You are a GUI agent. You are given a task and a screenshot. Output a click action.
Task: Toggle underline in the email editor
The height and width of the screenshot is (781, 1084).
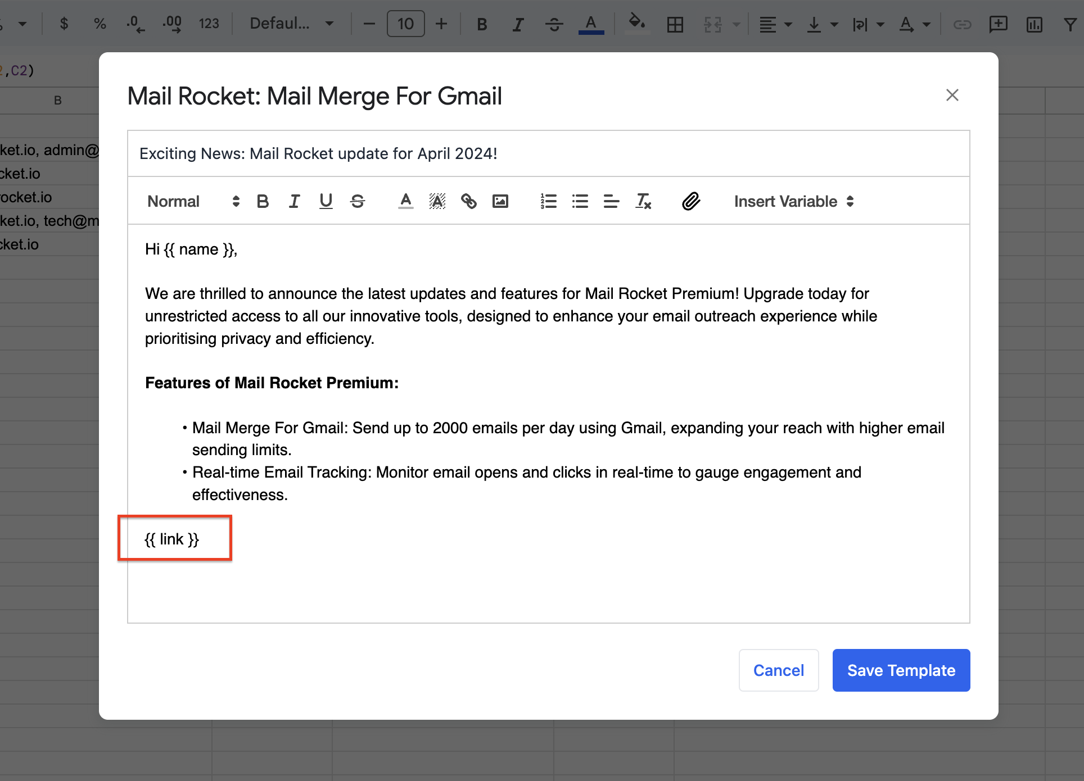click(326, 201)
